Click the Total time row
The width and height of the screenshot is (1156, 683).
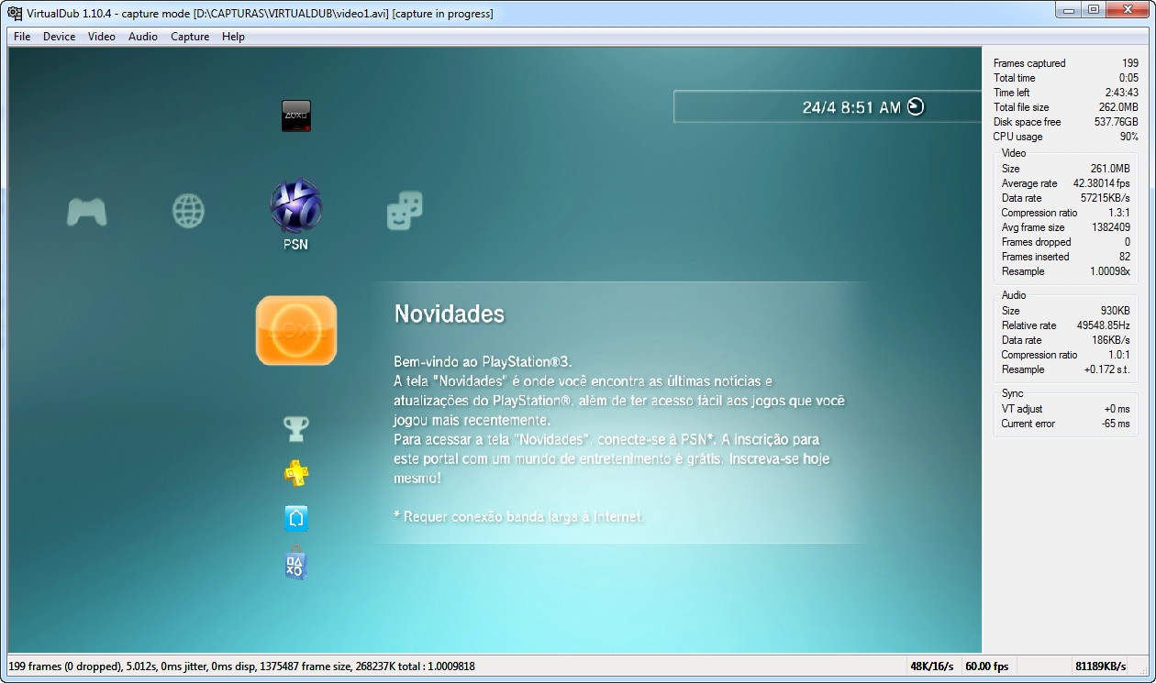click(x=1066, y=78)
